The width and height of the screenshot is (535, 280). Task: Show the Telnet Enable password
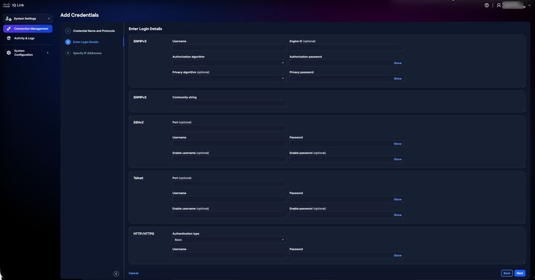(397, 215)
